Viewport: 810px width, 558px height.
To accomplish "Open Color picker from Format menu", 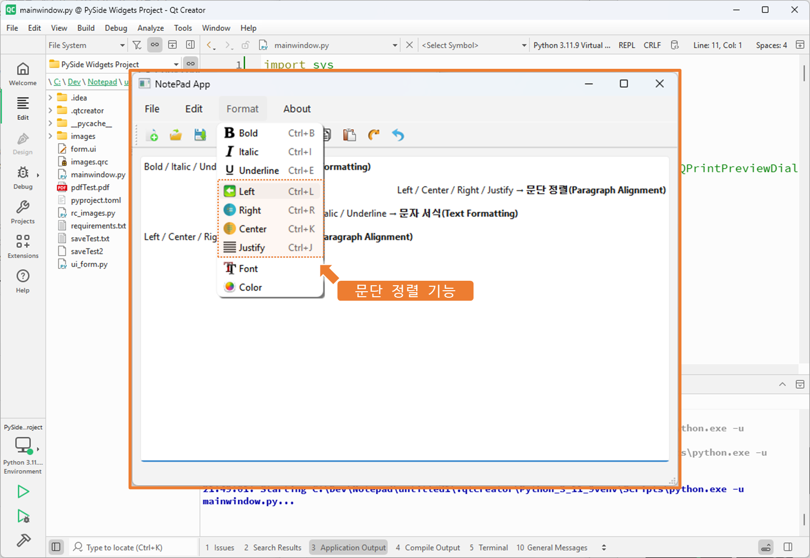I will (x=271, y=287).
